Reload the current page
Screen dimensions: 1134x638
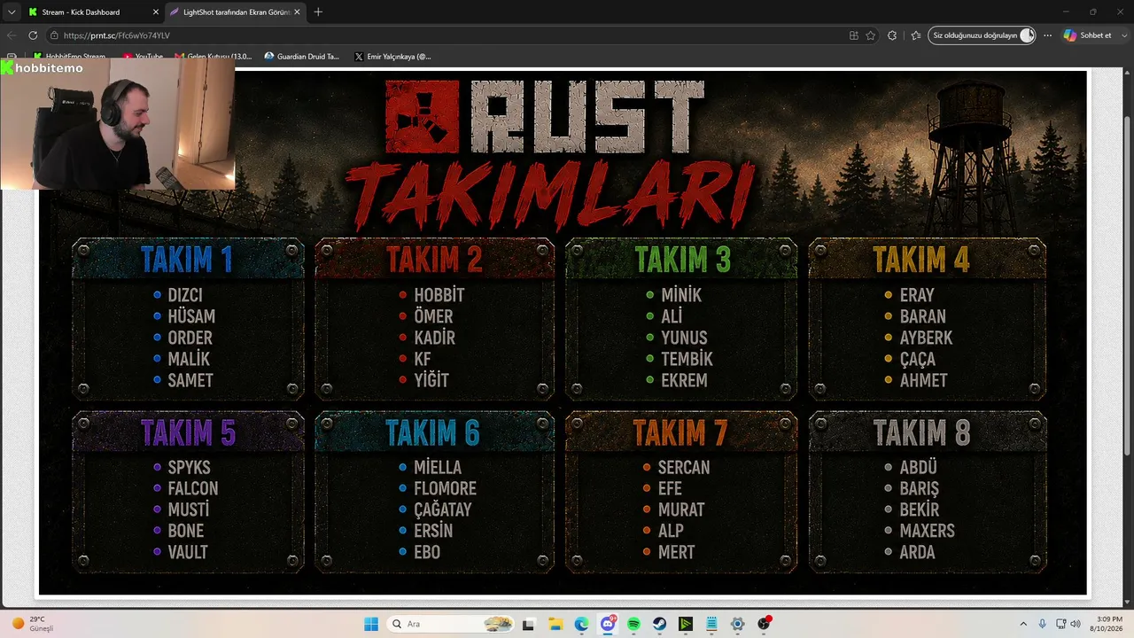[x=33, y=35]
